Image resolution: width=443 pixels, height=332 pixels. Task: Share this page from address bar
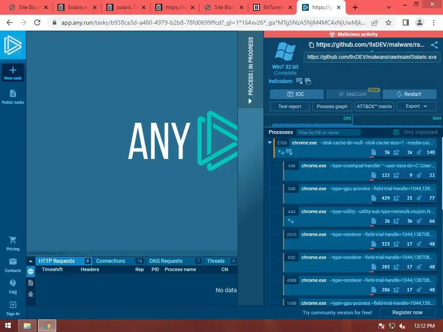pos(375,22)
